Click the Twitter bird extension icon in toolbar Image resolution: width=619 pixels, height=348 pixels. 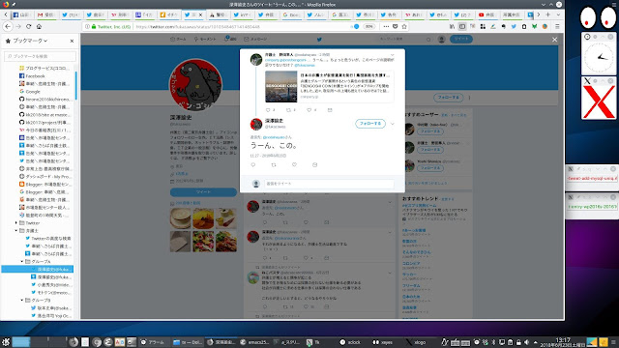point(514,26)
